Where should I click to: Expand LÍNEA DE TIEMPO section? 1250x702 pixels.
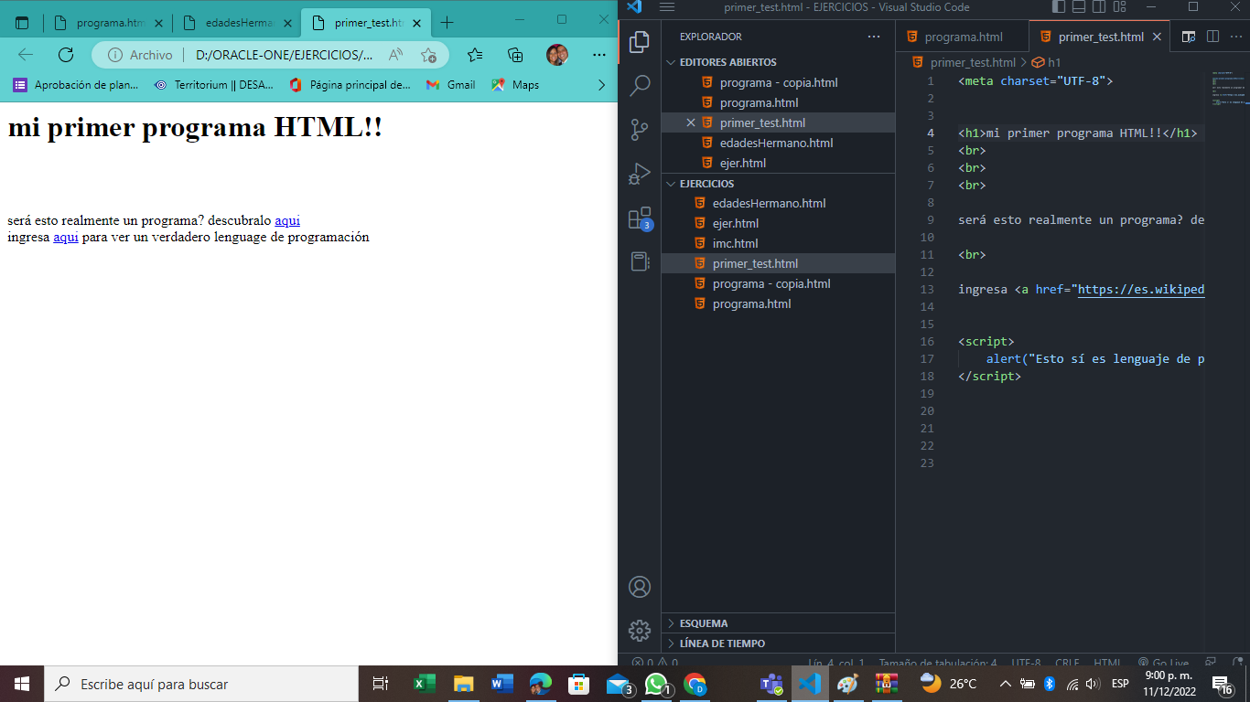778,643
